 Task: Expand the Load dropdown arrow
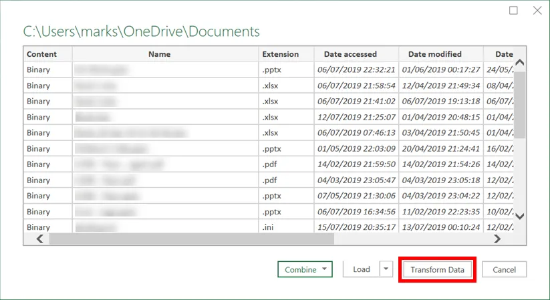tap(386, 269)
